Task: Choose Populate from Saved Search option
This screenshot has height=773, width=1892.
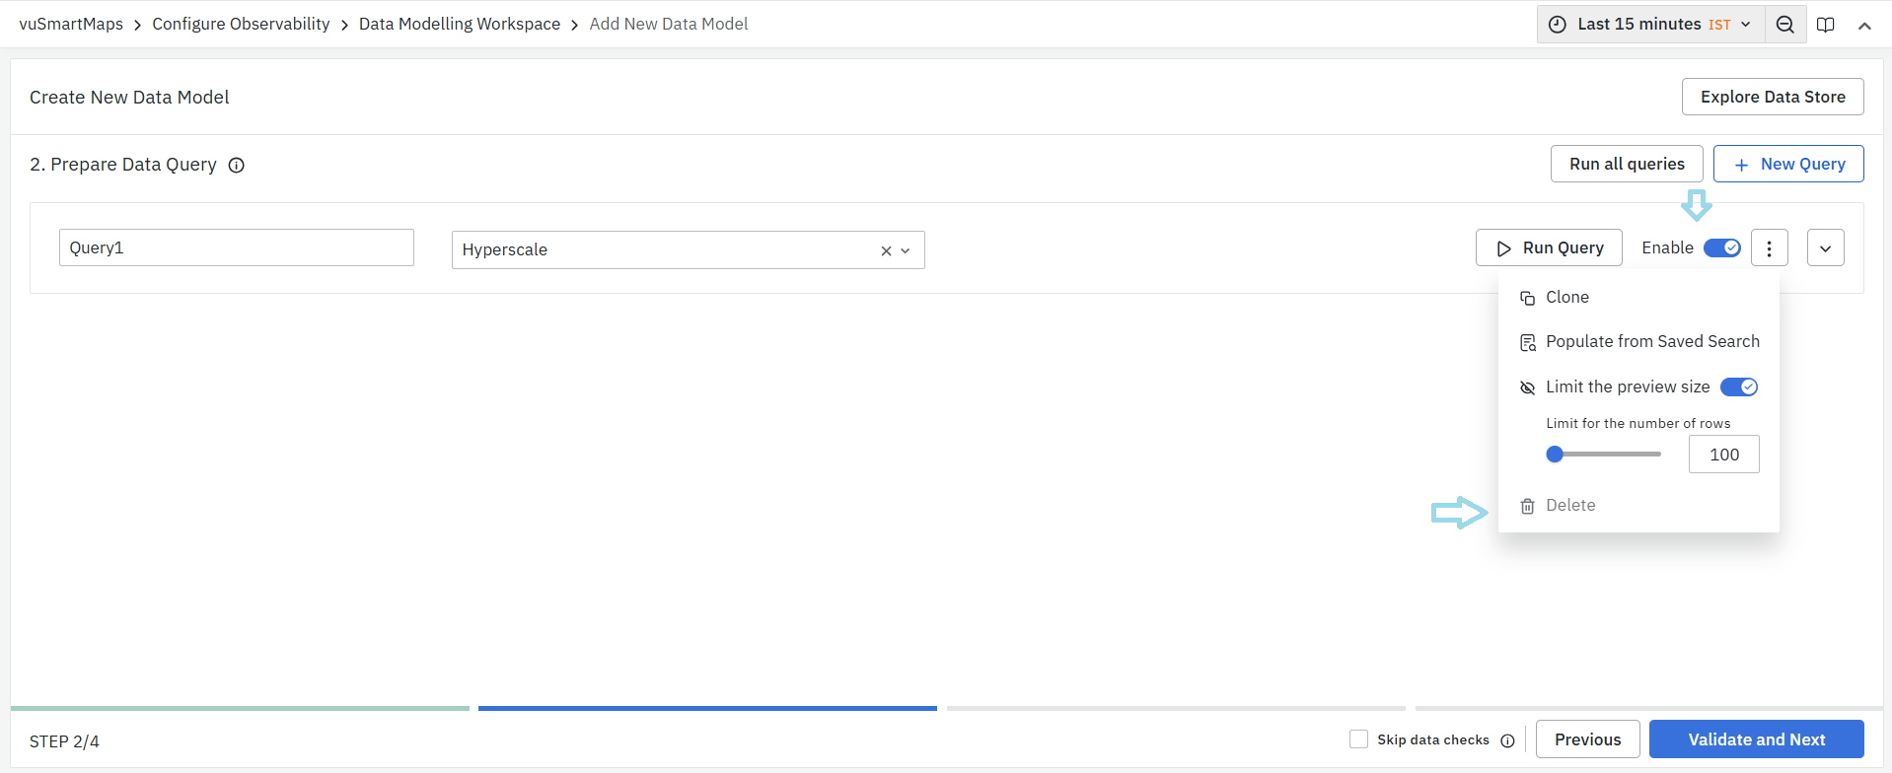Action: point(1651,342)
